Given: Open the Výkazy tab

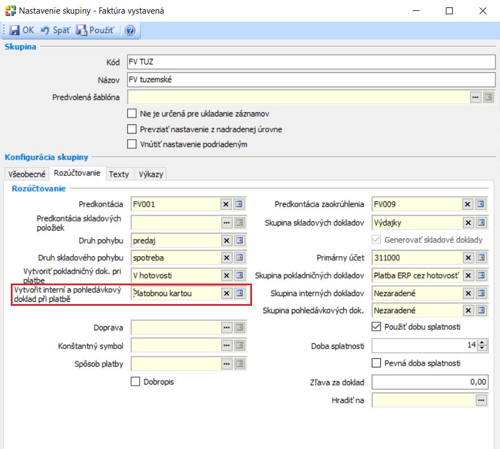Looking at the screenshot, I should [151, 174].
